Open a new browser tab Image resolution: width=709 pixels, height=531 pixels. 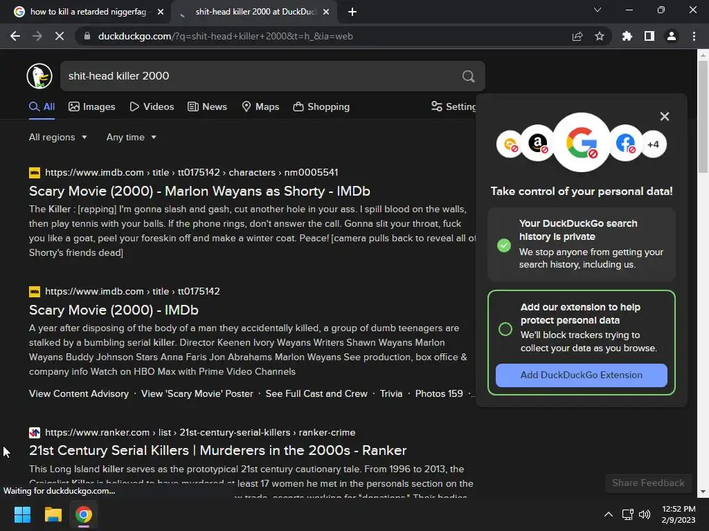click(352, 12)
